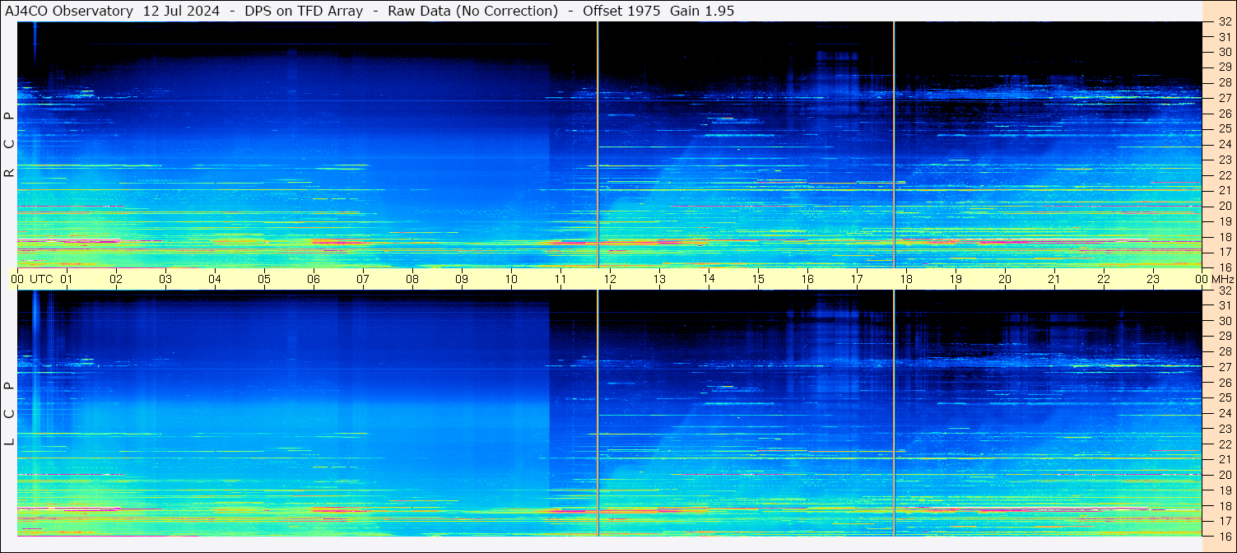Screen dimensions: 1237x553
Task: Click the 32 MHz label on LCP frequency axis
Action: pos(1225,290)
